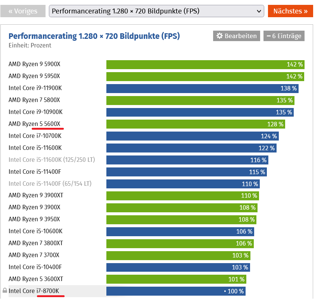Click the gear icon on the Bearbeiten button
Screen dimensions: 315x299
point(220,36)
